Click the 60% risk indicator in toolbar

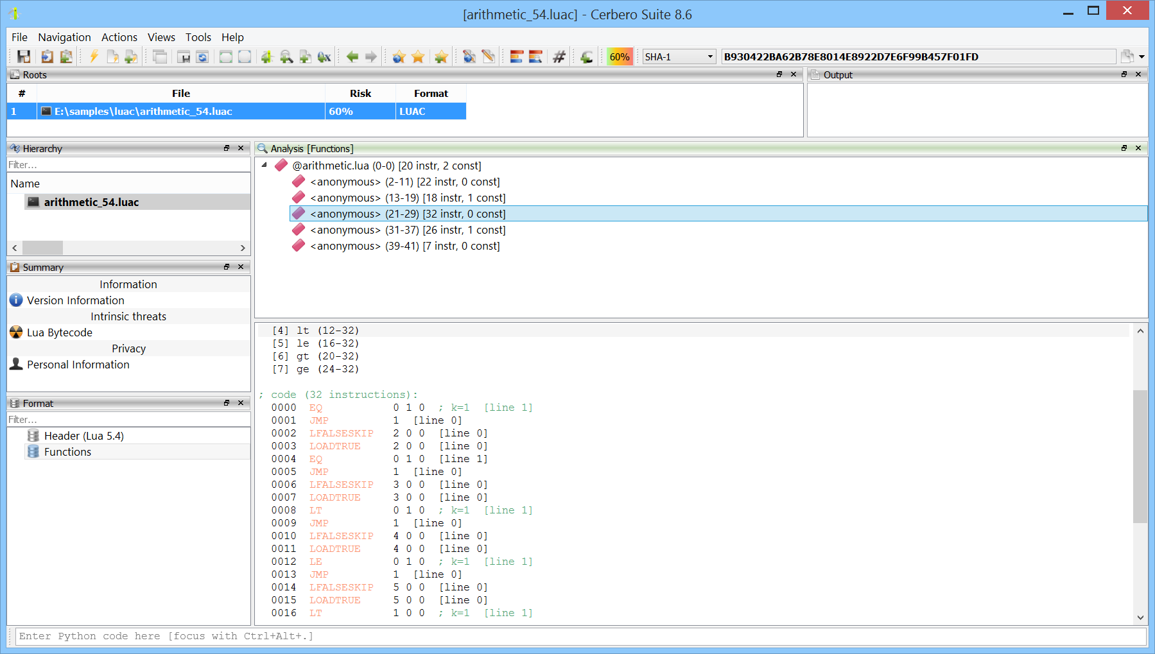tap(619, 57)
